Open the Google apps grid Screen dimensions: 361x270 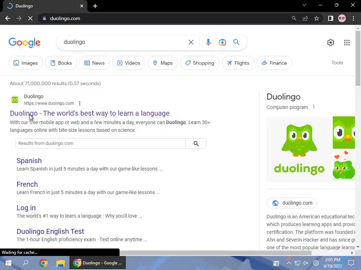pyautogui.click(x=347, y=43)
